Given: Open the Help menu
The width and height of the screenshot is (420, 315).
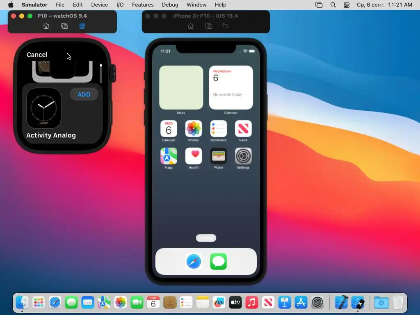Looking at the screenshot, I should (x=220, y=5).
